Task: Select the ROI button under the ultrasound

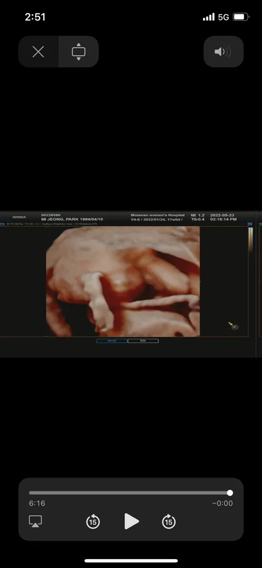Action: pos(143,341)
